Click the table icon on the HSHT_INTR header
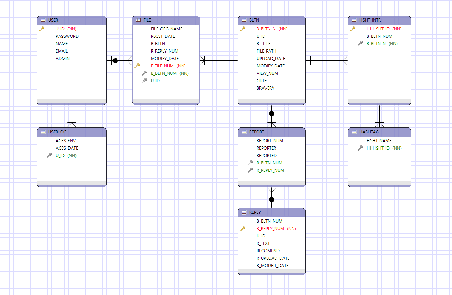This screenshot has width=452, height=295. [x=354, y=20]
